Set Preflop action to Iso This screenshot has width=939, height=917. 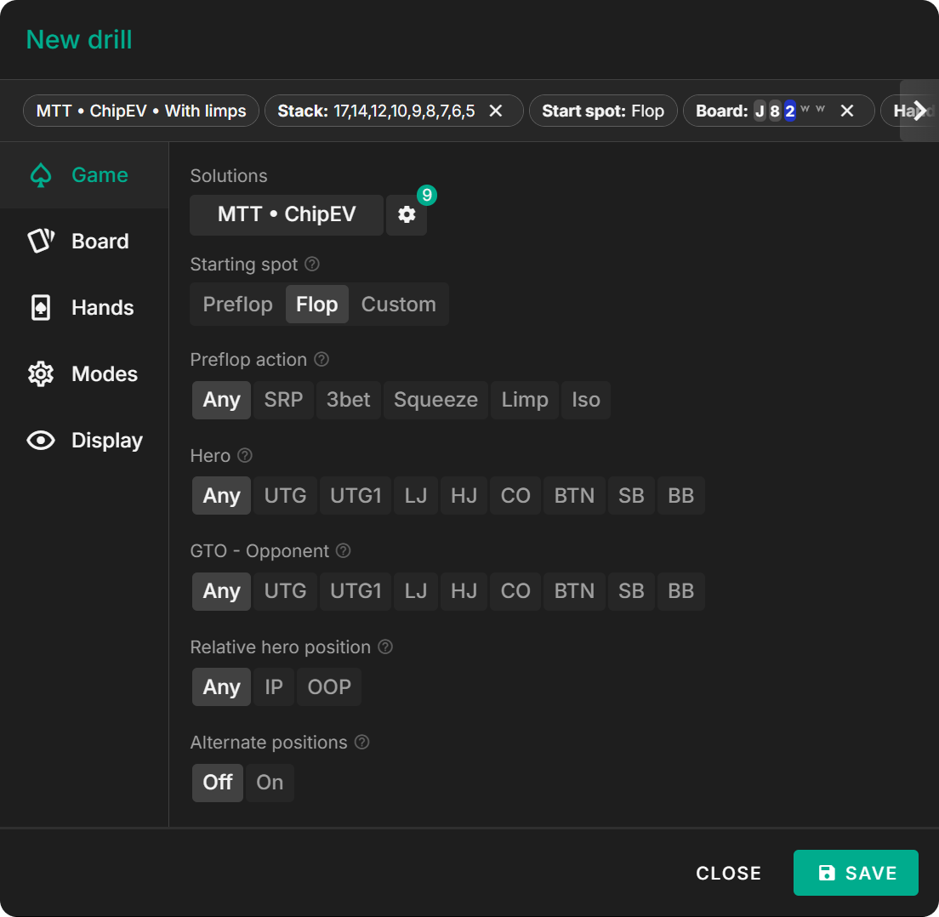point(586,400)
